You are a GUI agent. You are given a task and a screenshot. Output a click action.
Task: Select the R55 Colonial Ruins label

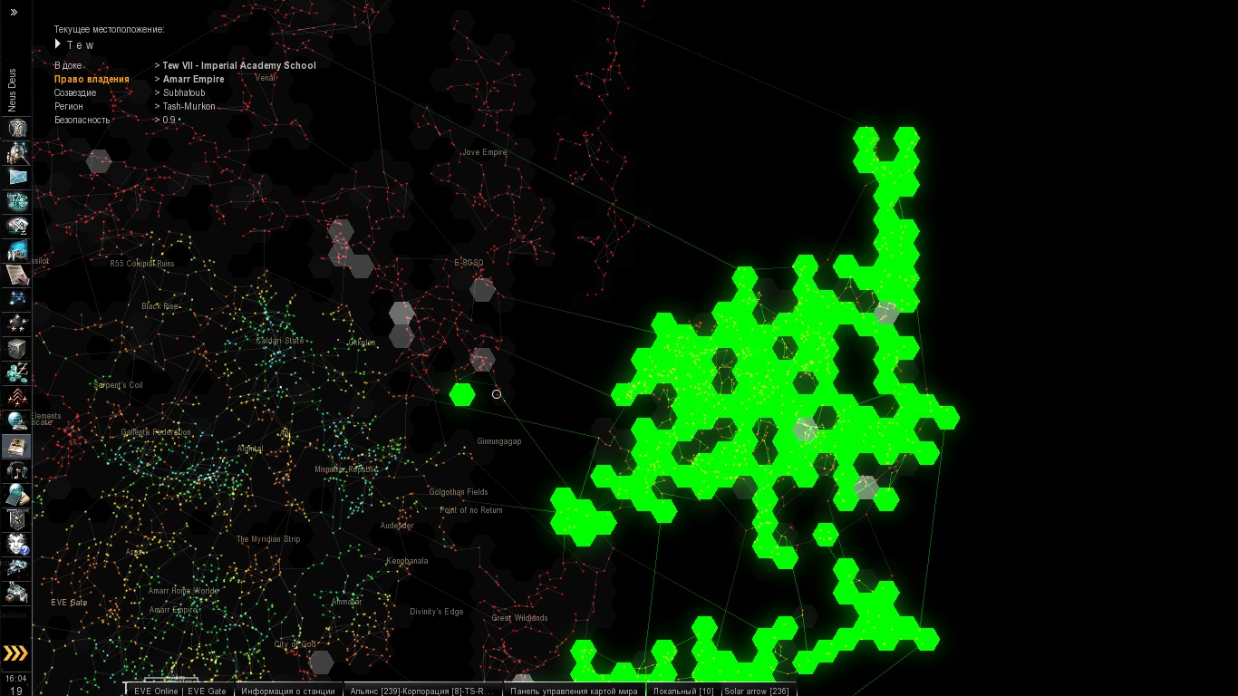pos(141,264)
